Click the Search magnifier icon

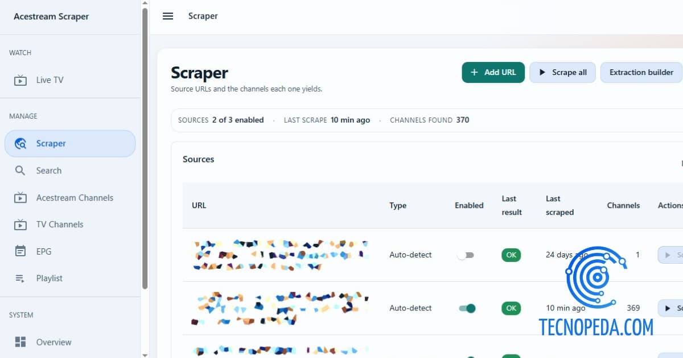pos(20,170)
